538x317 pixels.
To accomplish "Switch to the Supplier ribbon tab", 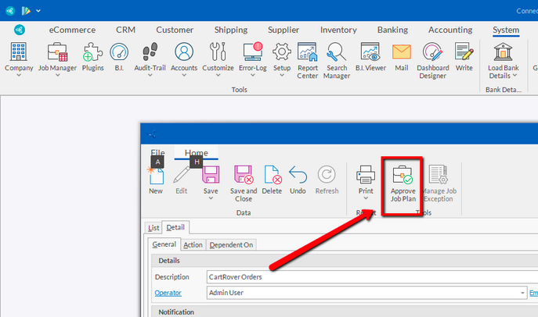I will coord(283,30).
